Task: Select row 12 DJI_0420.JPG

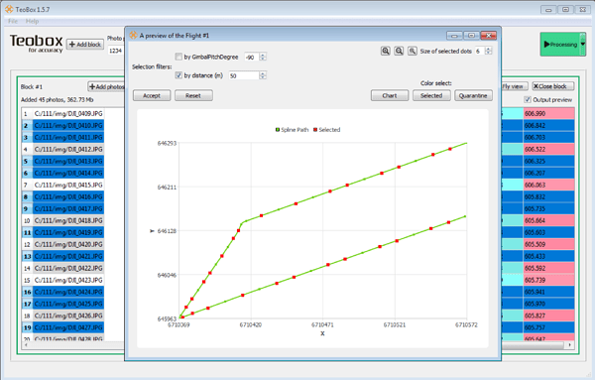Action: [x=68, y=244]
